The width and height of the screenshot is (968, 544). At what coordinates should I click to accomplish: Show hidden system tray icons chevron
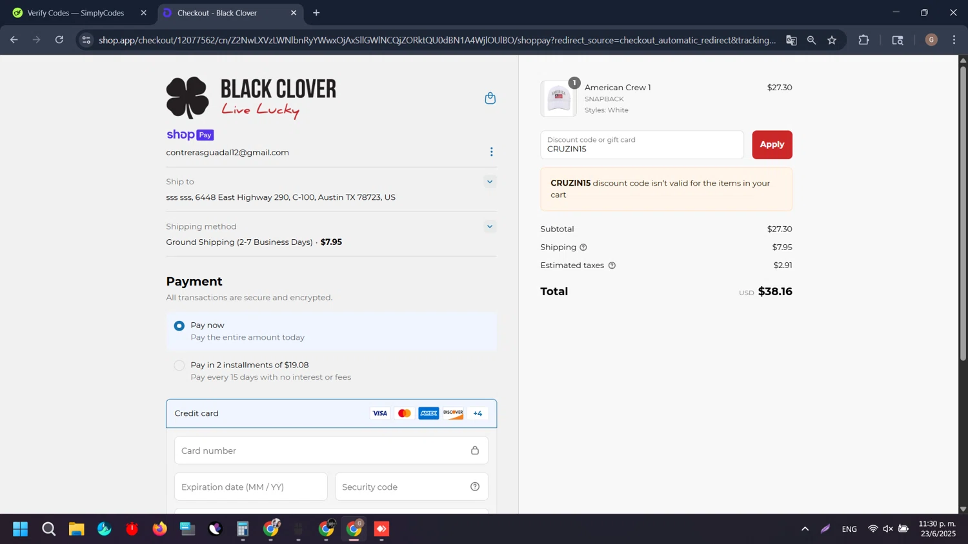(x=805, y=529)
